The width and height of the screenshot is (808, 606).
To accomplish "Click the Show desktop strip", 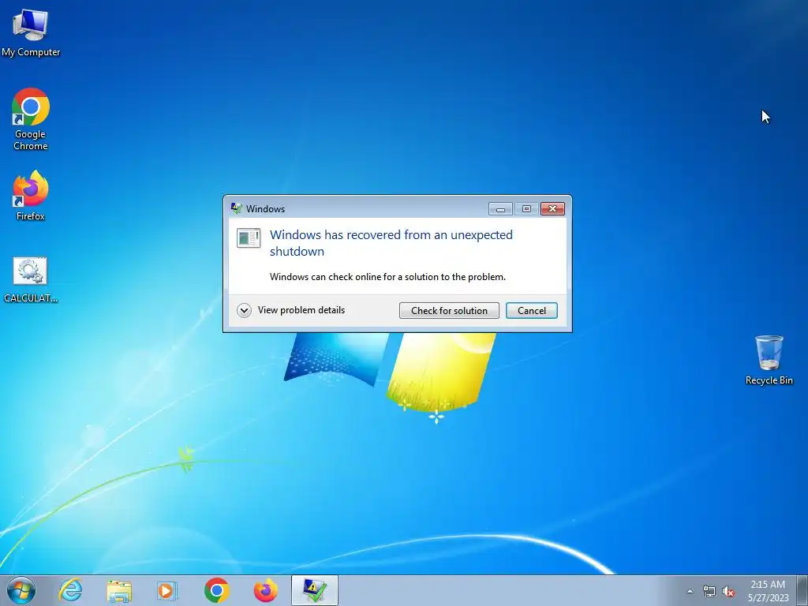I will tap(802, 590).
